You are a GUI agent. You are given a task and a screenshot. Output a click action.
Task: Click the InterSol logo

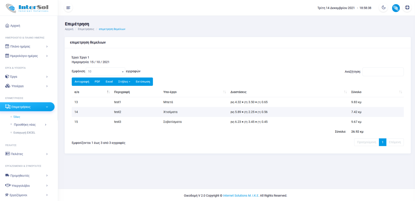click(x=27, y=8)
